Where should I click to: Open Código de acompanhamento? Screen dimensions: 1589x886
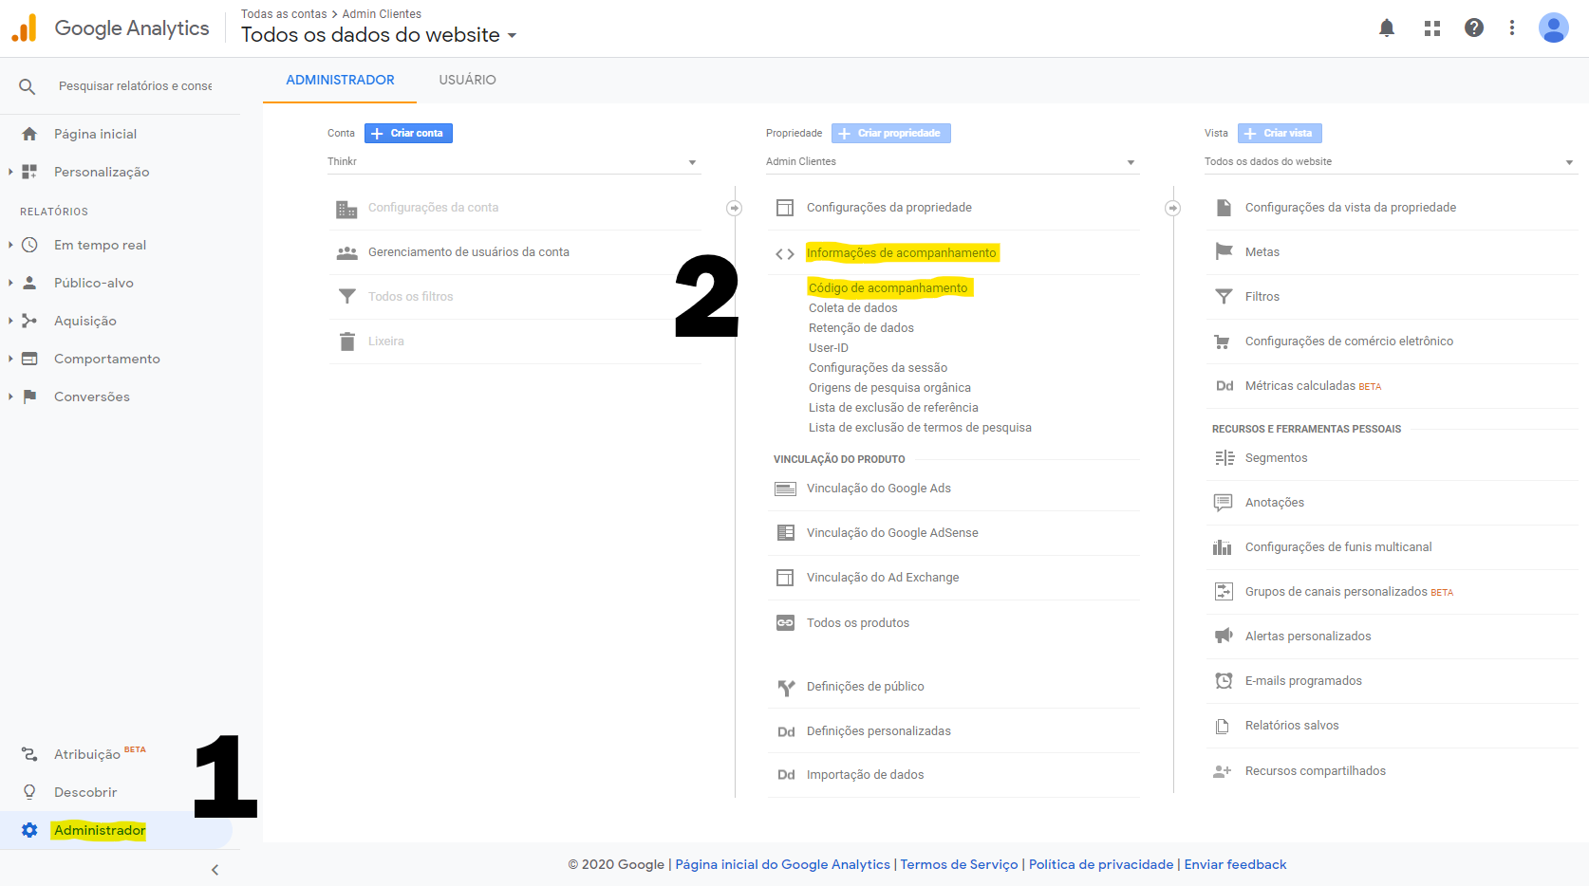tap(888, 287)
